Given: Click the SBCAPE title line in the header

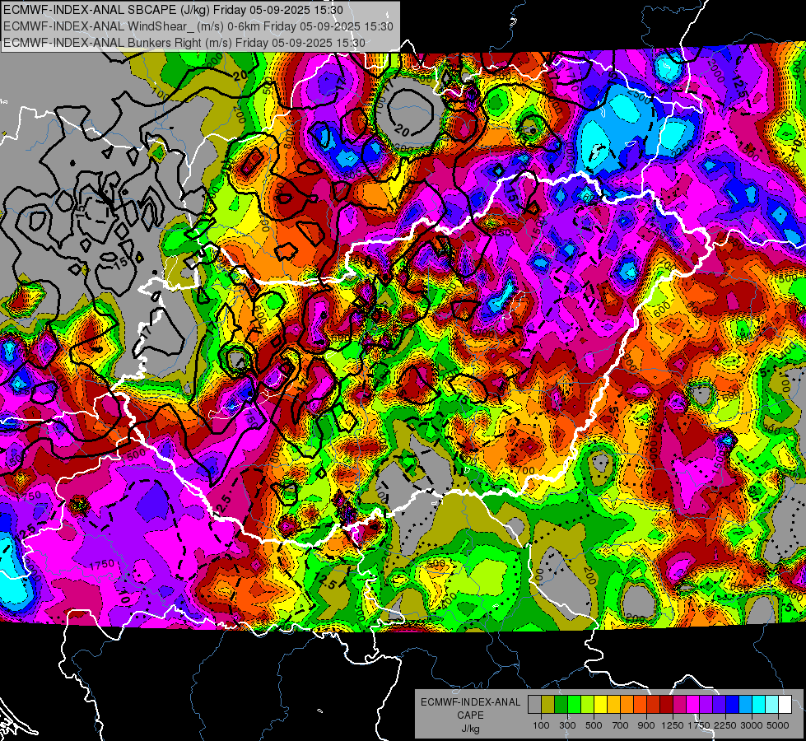Looking at the screenshot, I should (173, 9).
